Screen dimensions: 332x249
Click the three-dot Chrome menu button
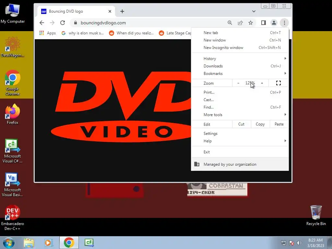[284, 23]
